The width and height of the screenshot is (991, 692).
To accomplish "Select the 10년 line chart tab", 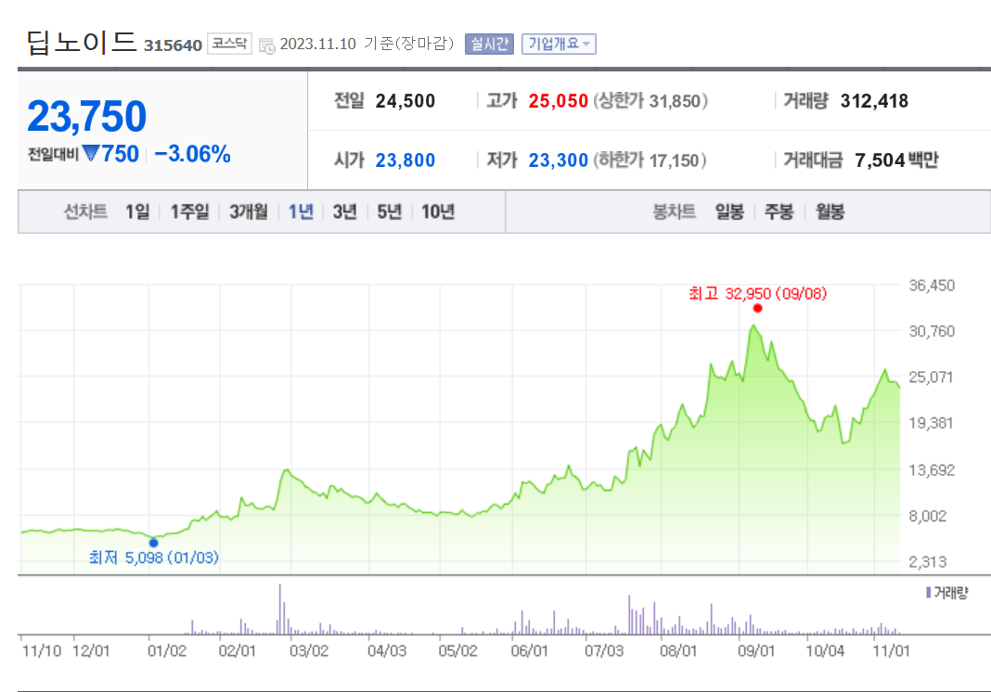I will tap(438, 211).
